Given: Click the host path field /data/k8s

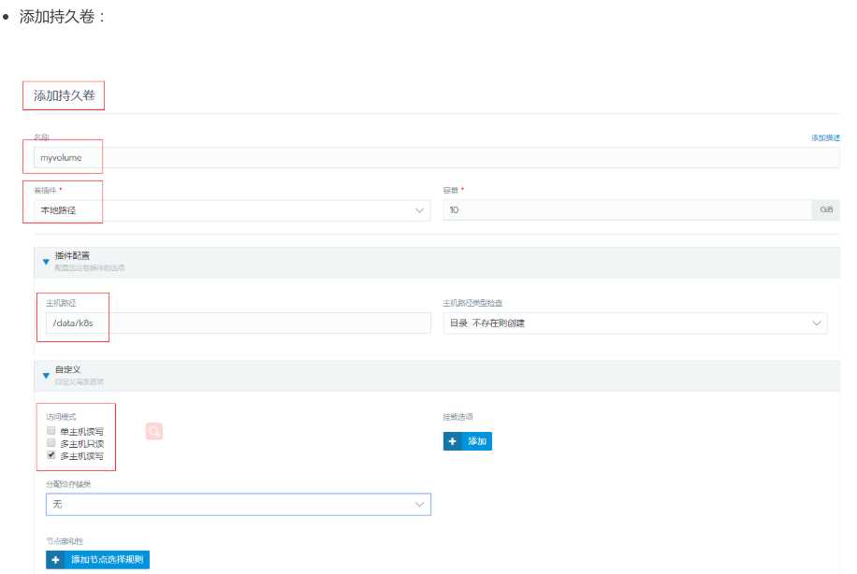Looking at the screenshot, I should [x=239, y=323].
